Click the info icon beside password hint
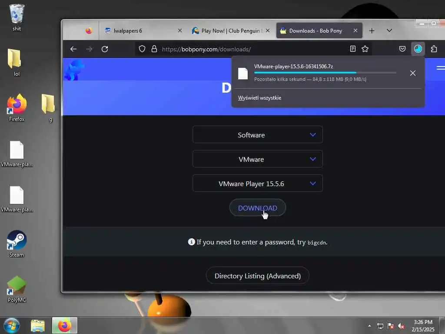The image size is (445, 334). tap(191, 242)
